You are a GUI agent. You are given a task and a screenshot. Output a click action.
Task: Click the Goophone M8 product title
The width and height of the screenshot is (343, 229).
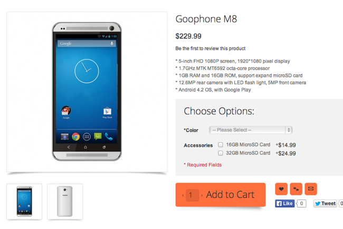(x=206, y=19)
